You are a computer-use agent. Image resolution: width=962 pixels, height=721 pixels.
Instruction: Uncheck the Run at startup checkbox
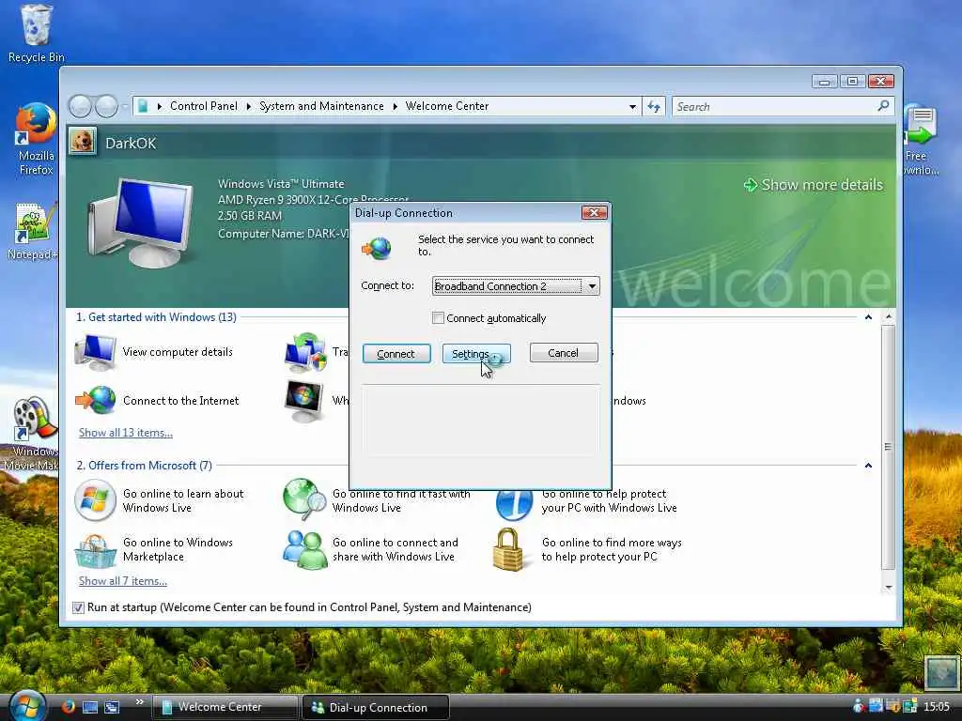(78, 607)
